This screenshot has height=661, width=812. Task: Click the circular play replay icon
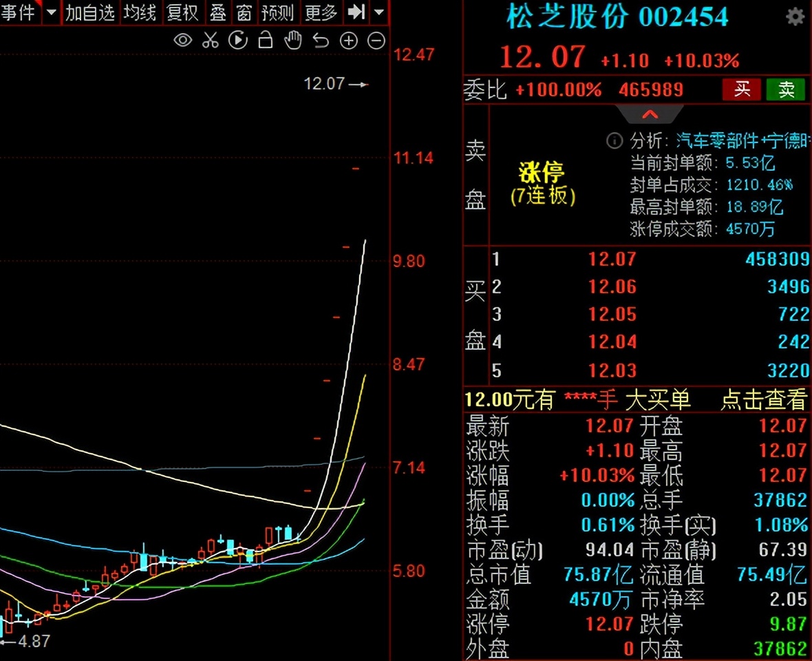pyautogui.click(x=237, y=40)
